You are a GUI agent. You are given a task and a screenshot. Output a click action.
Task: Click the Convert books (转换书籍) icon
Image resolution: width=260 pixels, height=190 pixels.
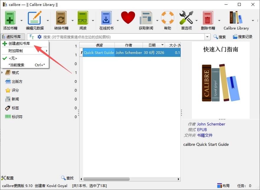[61, 18]
